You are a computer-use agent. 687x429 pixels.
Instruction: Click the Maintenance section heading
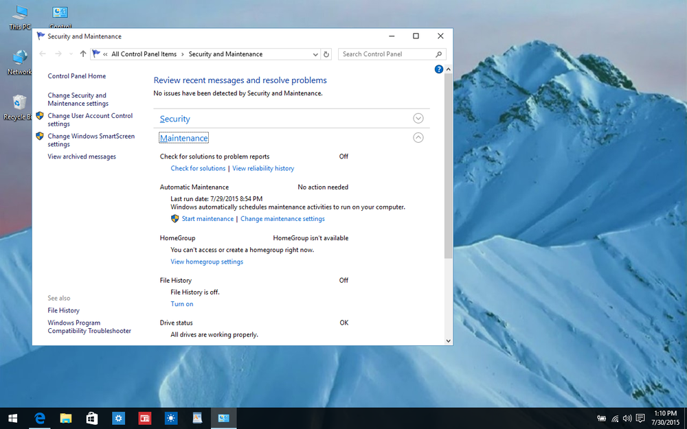click(x=183, y=138)
